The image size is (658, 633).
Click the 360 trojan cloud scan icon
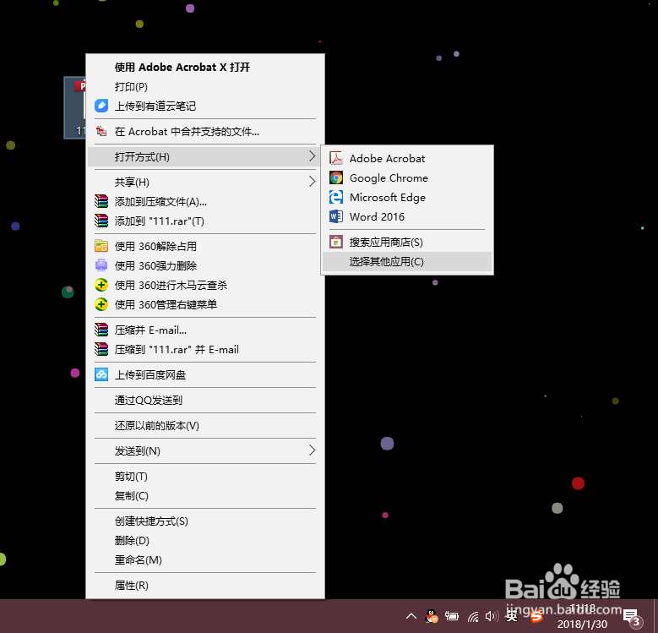(101, 285)
